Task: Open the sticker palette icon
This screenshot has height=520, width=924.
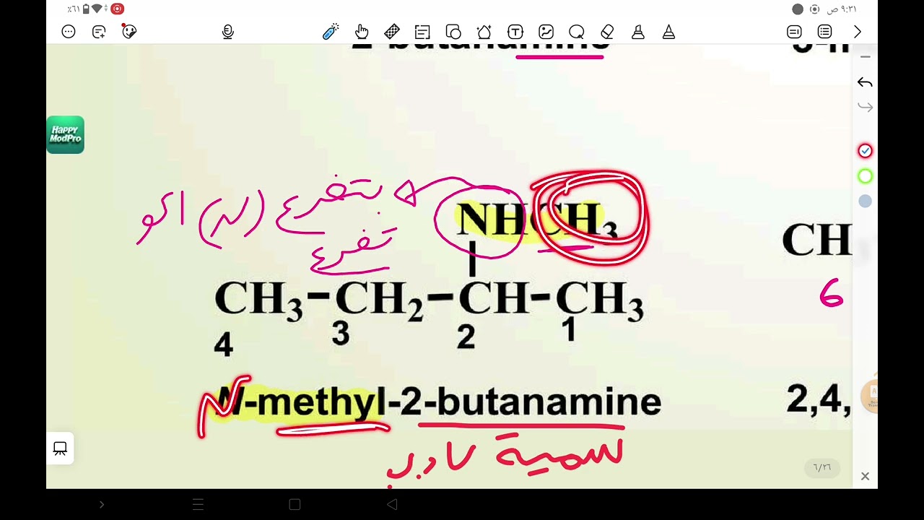Action: point(129,31)
